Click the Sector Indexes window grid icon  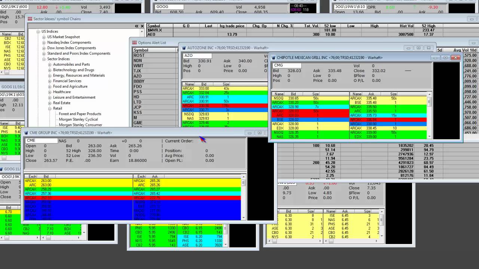30,19
